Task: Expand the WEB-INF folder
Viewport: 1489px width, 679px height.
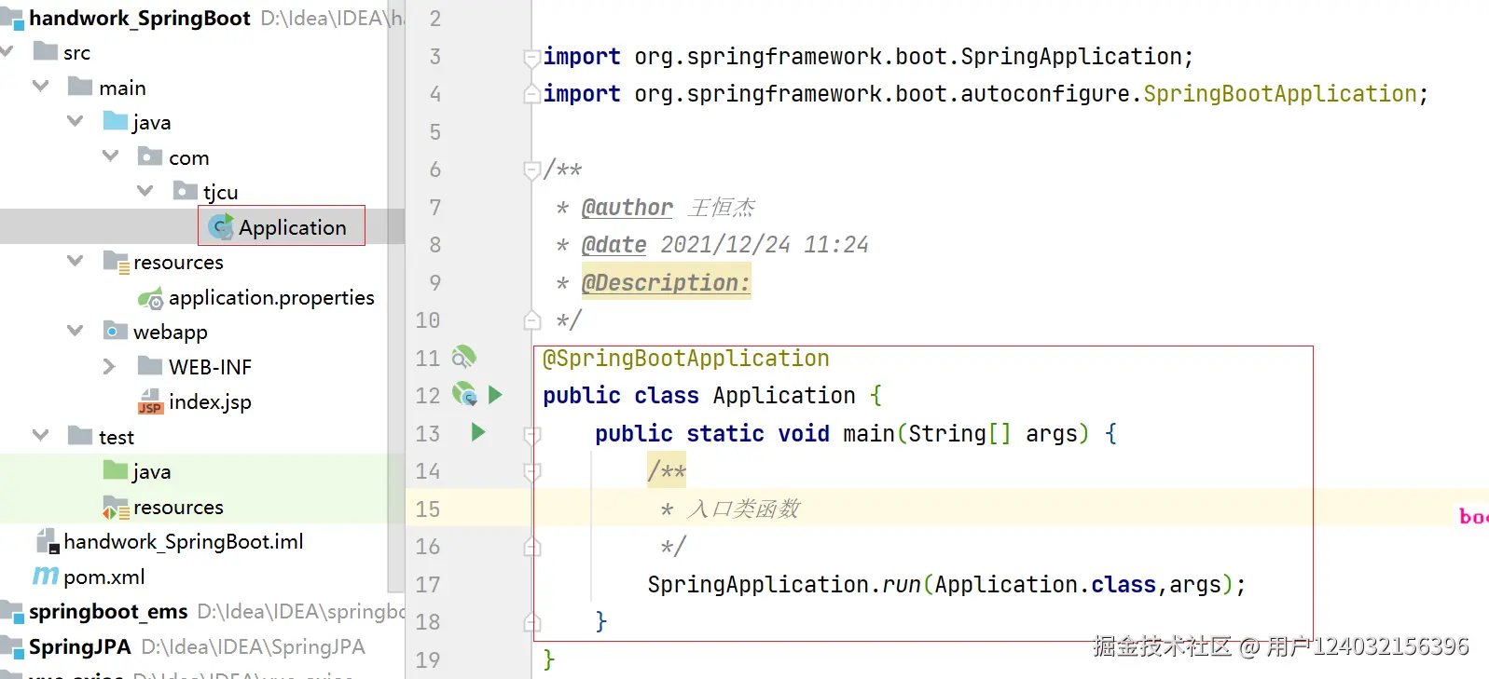Action: pyautogui.click(x=109, y=367)
